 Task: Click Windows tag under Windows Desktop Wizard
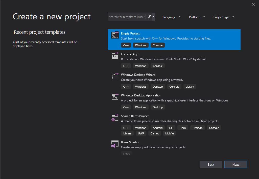(x=141, y=87)
